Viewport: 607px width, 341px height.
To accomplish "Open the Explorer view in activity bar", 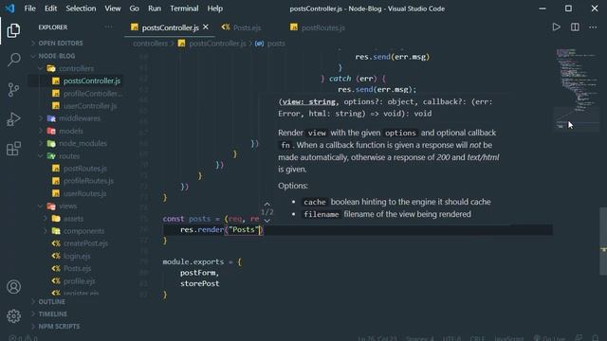I will tap(13, 30).
